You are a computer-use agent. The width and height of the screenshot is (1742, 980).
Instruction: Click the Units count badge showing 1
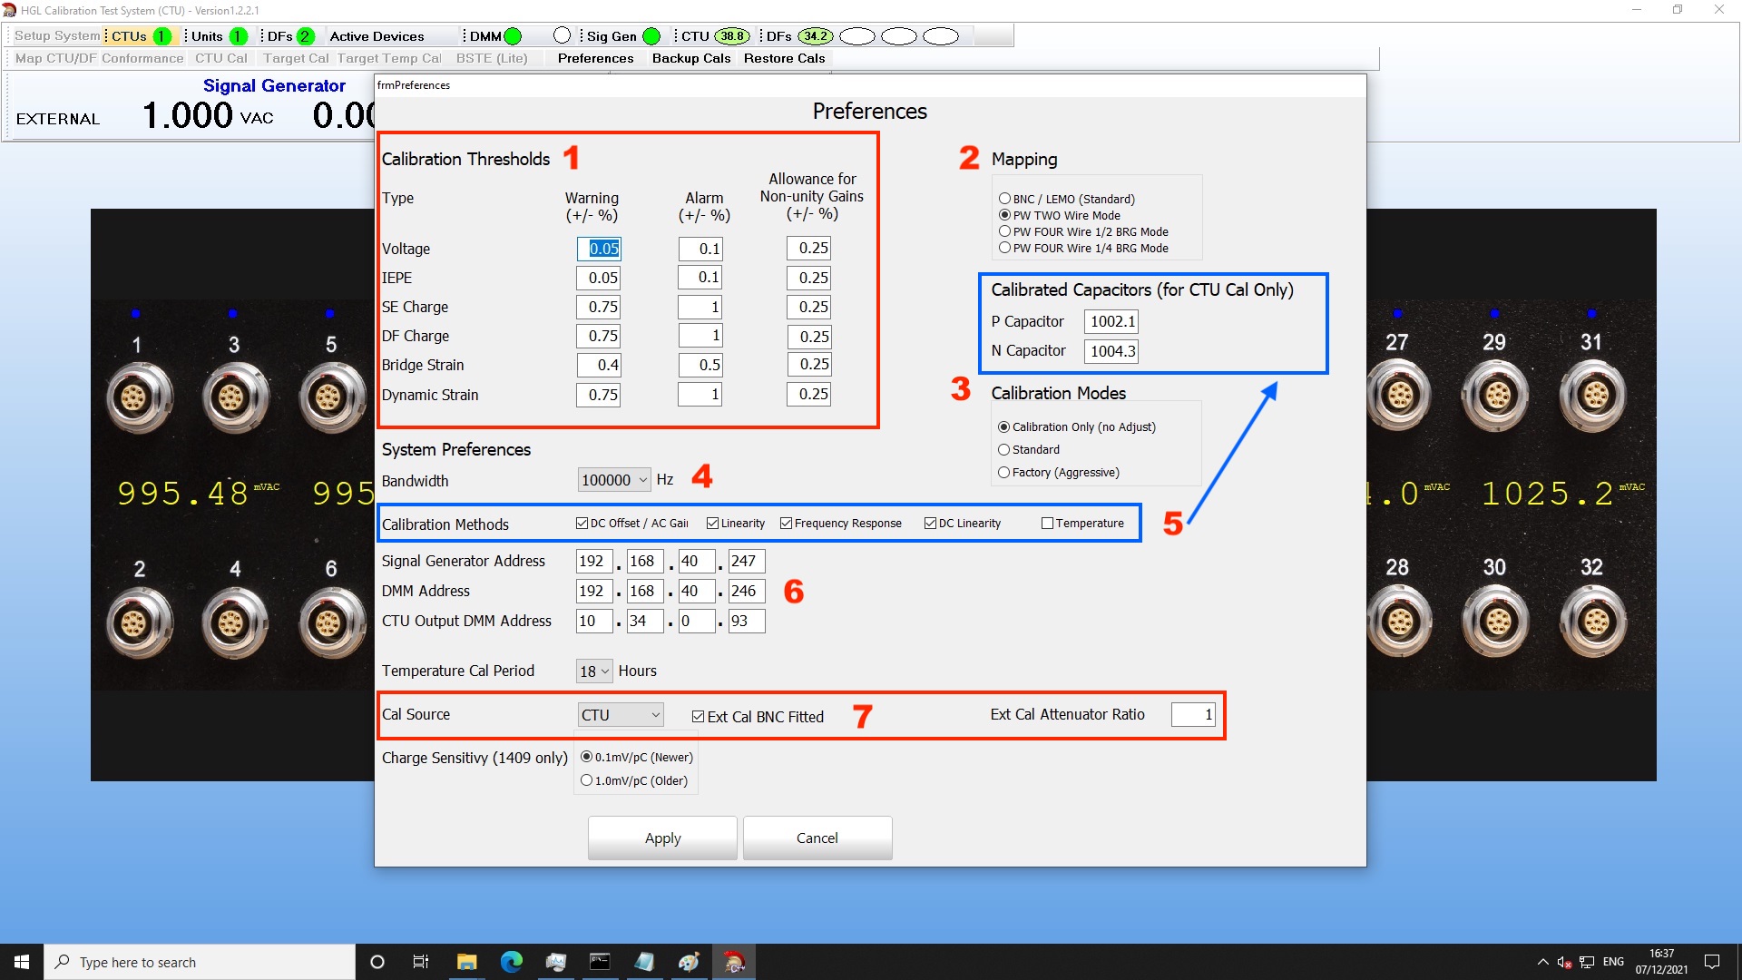click(238, 35)
